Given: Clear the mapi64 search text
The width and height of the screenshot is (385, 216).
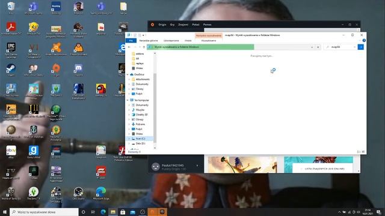Looking at the screenshot, I should point(354,47).
